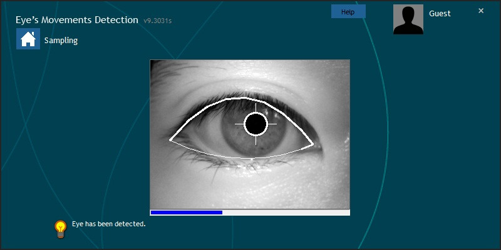
Task: Click the Eye's Movements Detection title
Action: (x=77, y=20)
